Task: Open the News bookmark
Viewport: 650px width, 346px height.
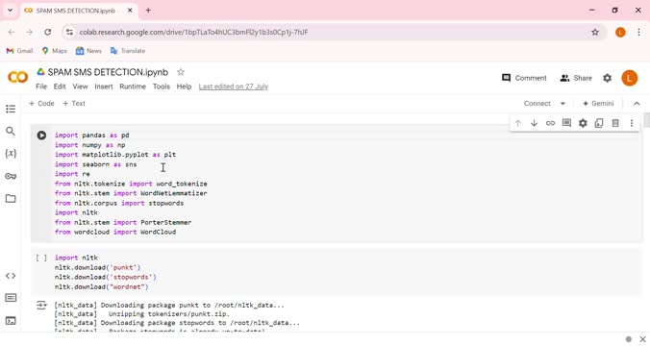Action: [x=88, y=51]
